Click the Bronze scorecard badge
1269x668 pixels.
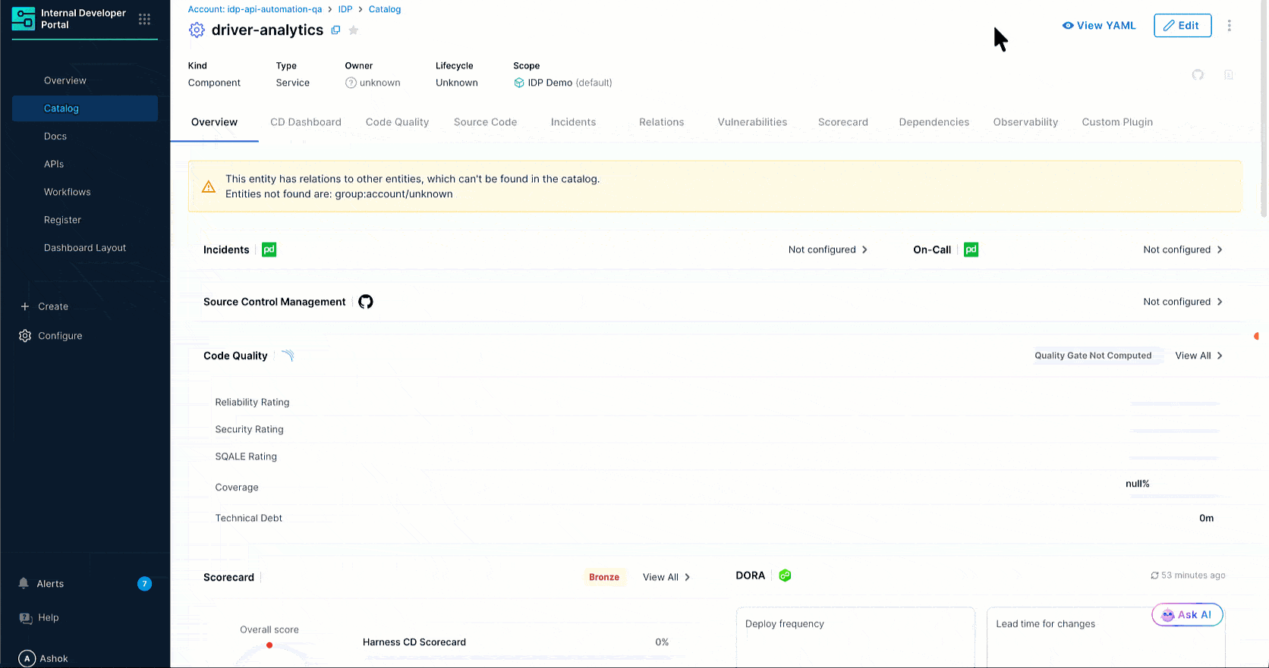pyautogui.click(x=604, y=577)
